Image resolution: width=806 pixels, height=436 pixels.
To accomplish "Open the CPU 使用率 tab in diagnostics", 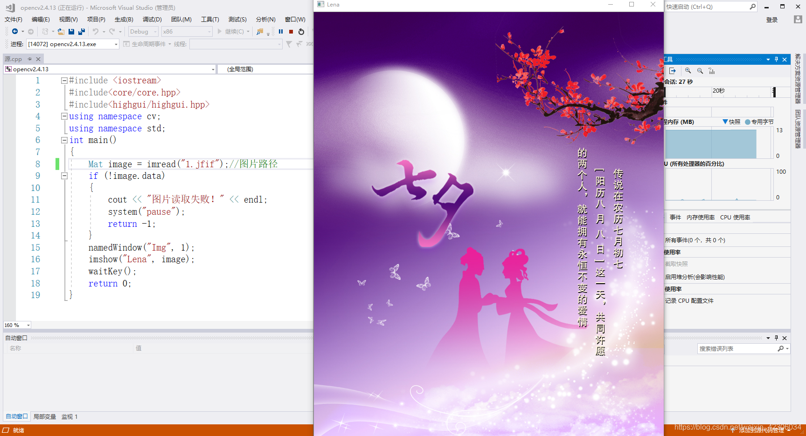I will tap(735, 217).
